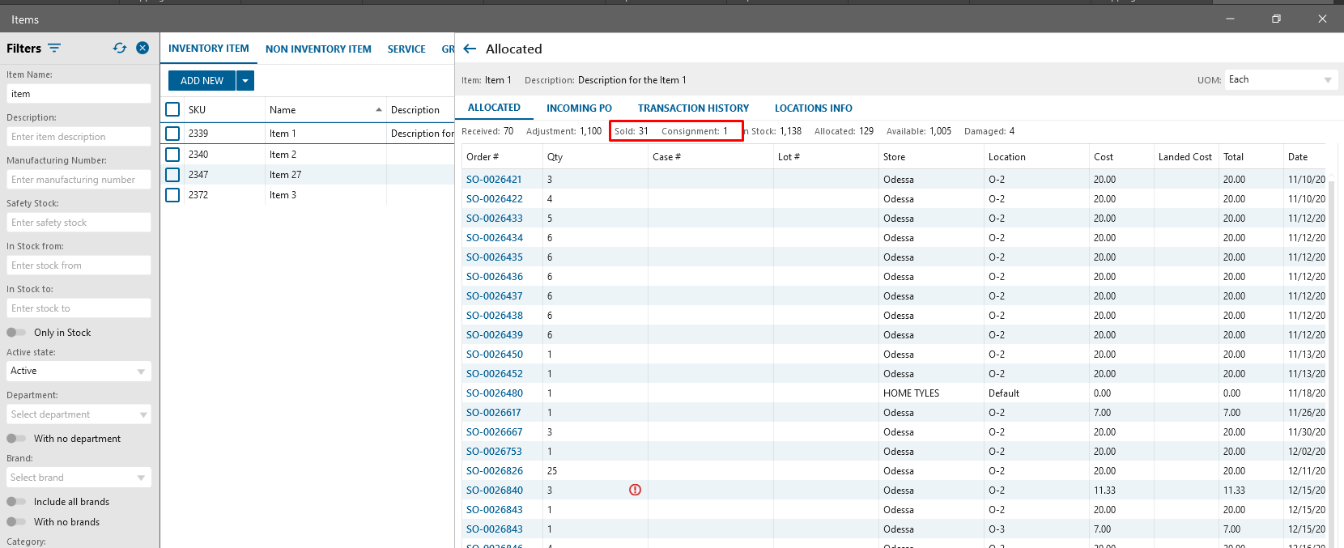The height and width of the screenshot is (548, 1344).
Task: Click the Description filter input field
Action: pyautogui.click(x=79, y=137)
